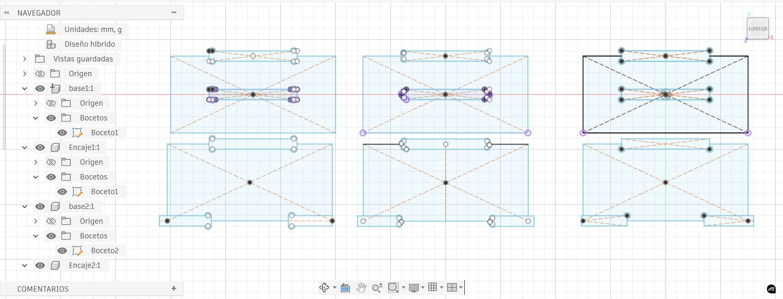Hide Boceto1 sketch under Encaje1:1
This screenshot has height=299, width=783.
62,192
